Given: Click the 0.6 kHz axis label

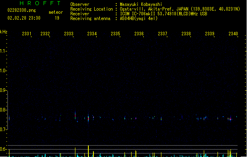Looking at the screenshot, I should point(3,149).
